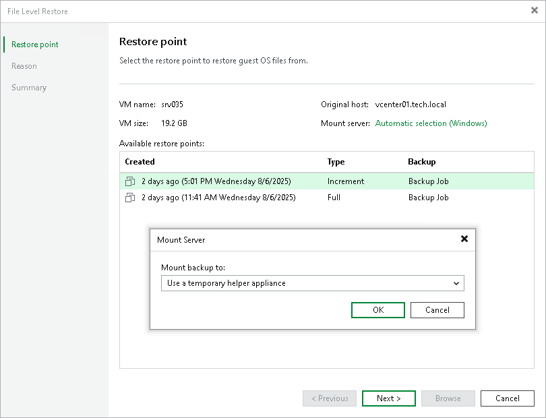
Task: Sort by Type column header
Action: (x=336, y=162)
